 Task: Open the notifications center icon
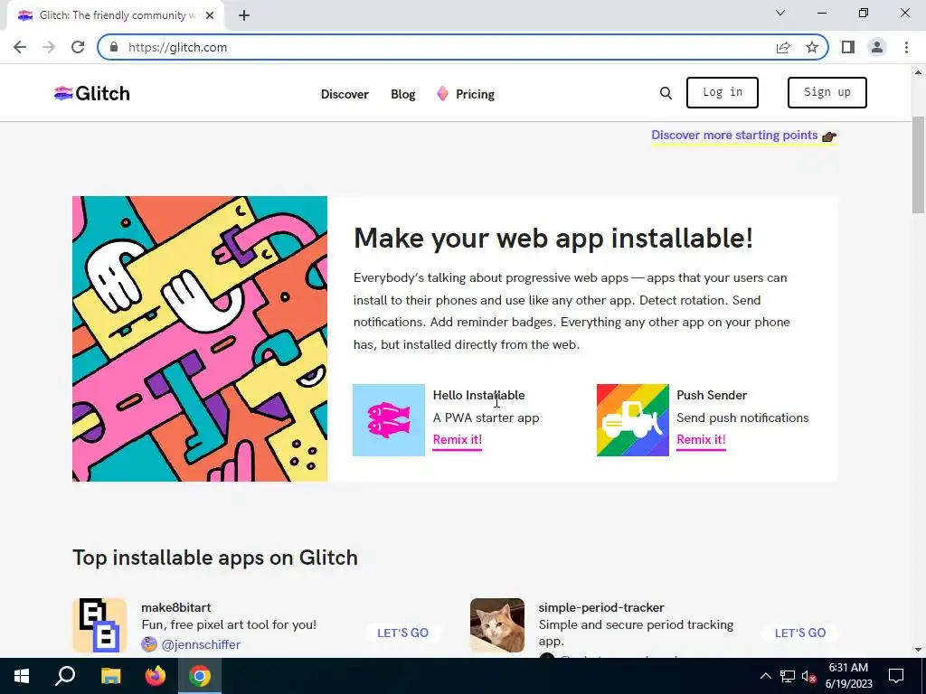[x=896, y=676]
